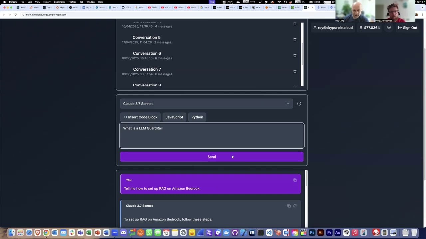This screenshot has height=239, width=426.
Task: Open the Chrome Help menu
Action: [100, 2]
